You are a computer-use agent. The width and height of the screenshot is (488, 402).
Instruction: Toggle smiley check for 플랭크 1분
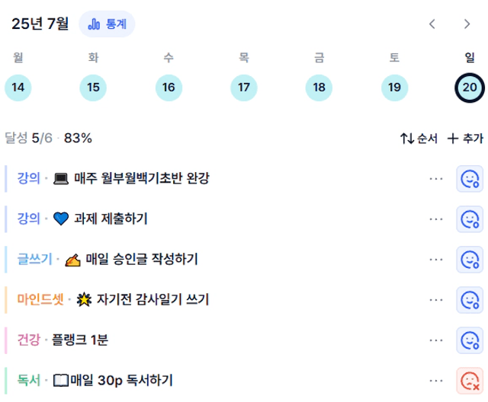click(x=470, y=340)
